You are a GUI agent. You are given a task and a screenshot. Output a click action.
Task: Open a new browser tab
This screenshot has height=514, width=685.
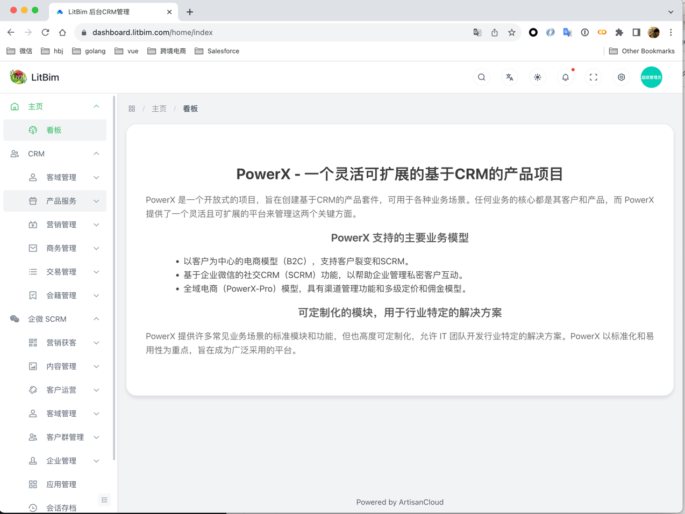190,12
